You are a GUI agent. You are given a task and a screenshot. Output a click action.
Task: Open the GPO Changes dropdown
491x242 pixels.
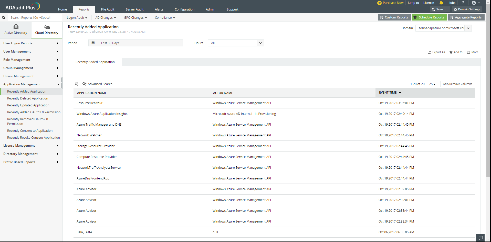(x=135, y=18)
